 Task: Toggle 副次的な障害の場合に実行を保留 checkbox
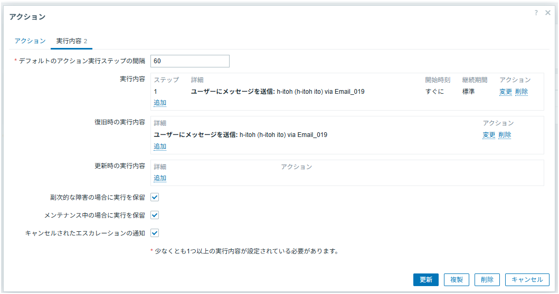click(x=155, y=198)
